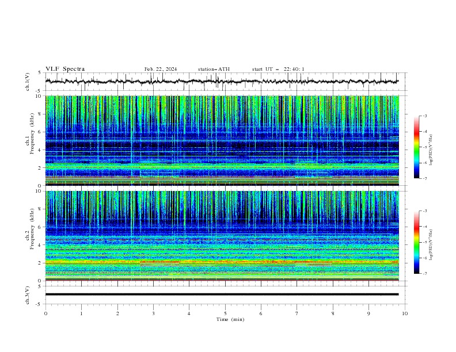This screenshot has width=456, height=352.
Task: Click the ch.3 flat black trace
Action: click(222, 294)
